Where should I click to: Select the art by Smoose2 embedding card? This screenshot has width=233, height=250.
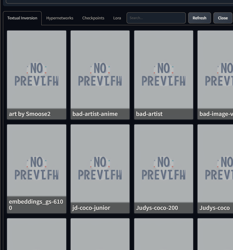click(37, 75)
